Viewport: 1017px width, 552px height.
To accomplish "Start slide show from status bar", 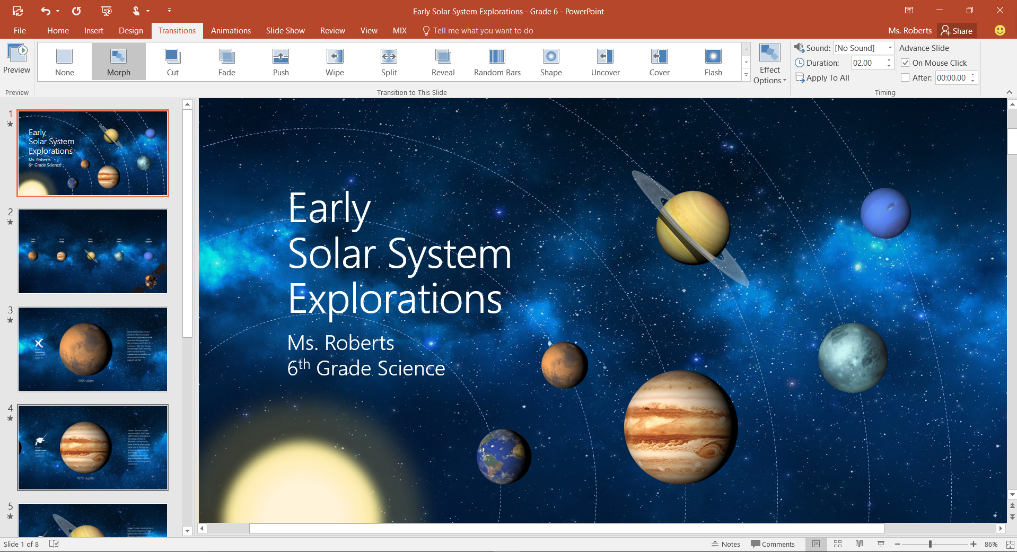I will click(x=881, y=544).
